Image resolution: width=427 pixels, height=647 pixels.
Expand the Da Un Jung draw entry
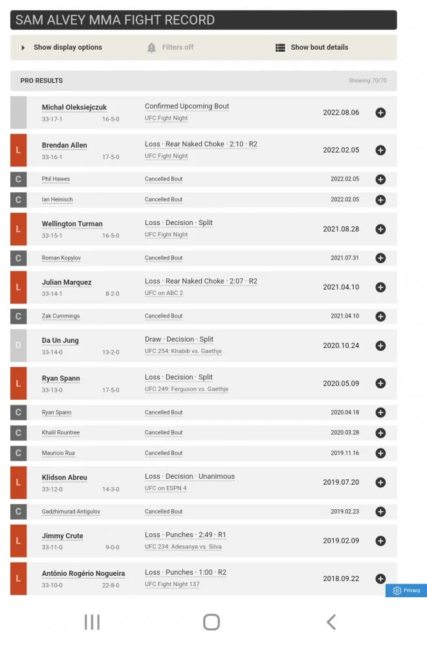pyautogui.click(x=380, y=345)
